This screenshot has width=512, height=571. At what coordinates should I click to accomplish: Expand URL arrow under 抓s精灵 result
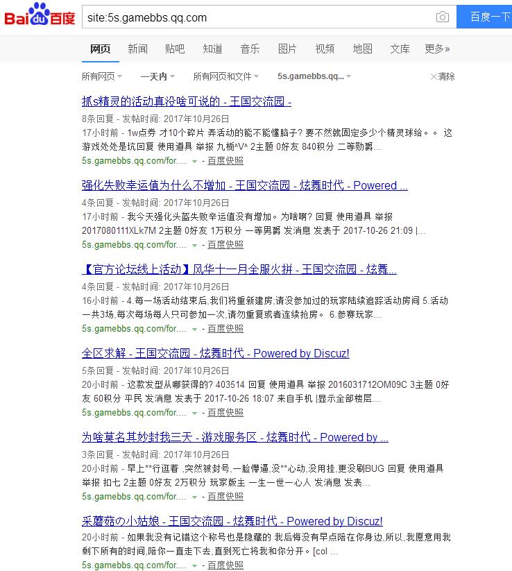click(x=194, y=162)
